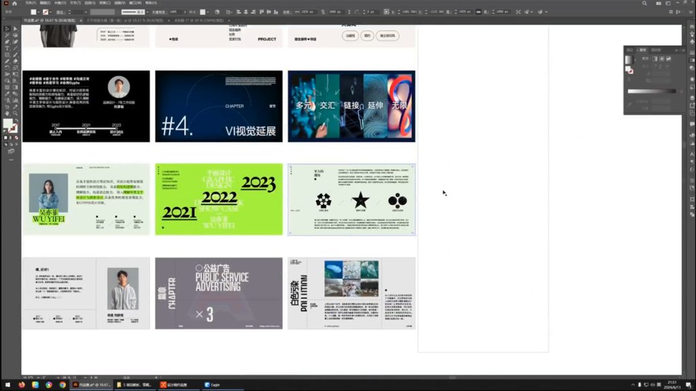Select the Selection (black arrow) tool

click(x=7, y=29)
